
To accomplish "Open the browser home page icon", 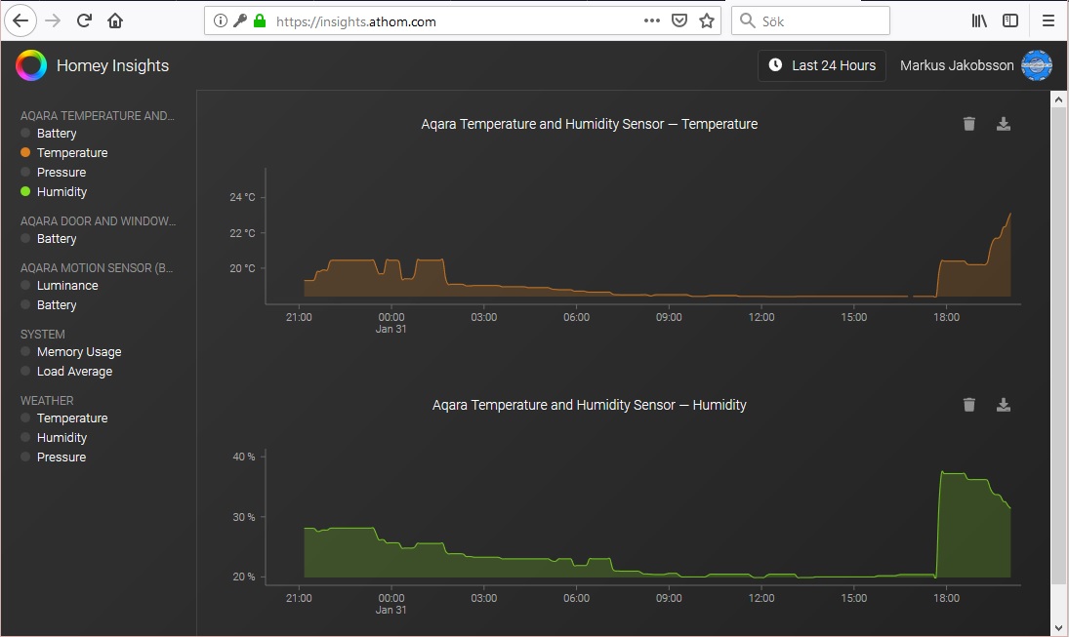I will tap(115, 21).
